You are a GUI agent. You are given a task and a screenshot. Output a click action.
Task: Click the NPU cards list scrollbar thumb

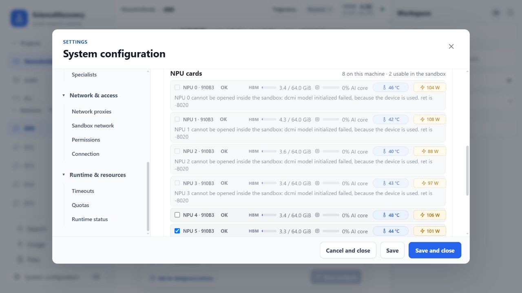click(x=467, y=171)
